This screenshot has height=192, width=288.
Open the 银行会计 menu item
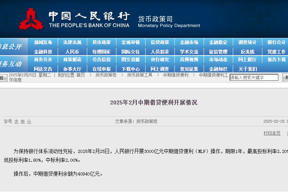coord(277,43)
